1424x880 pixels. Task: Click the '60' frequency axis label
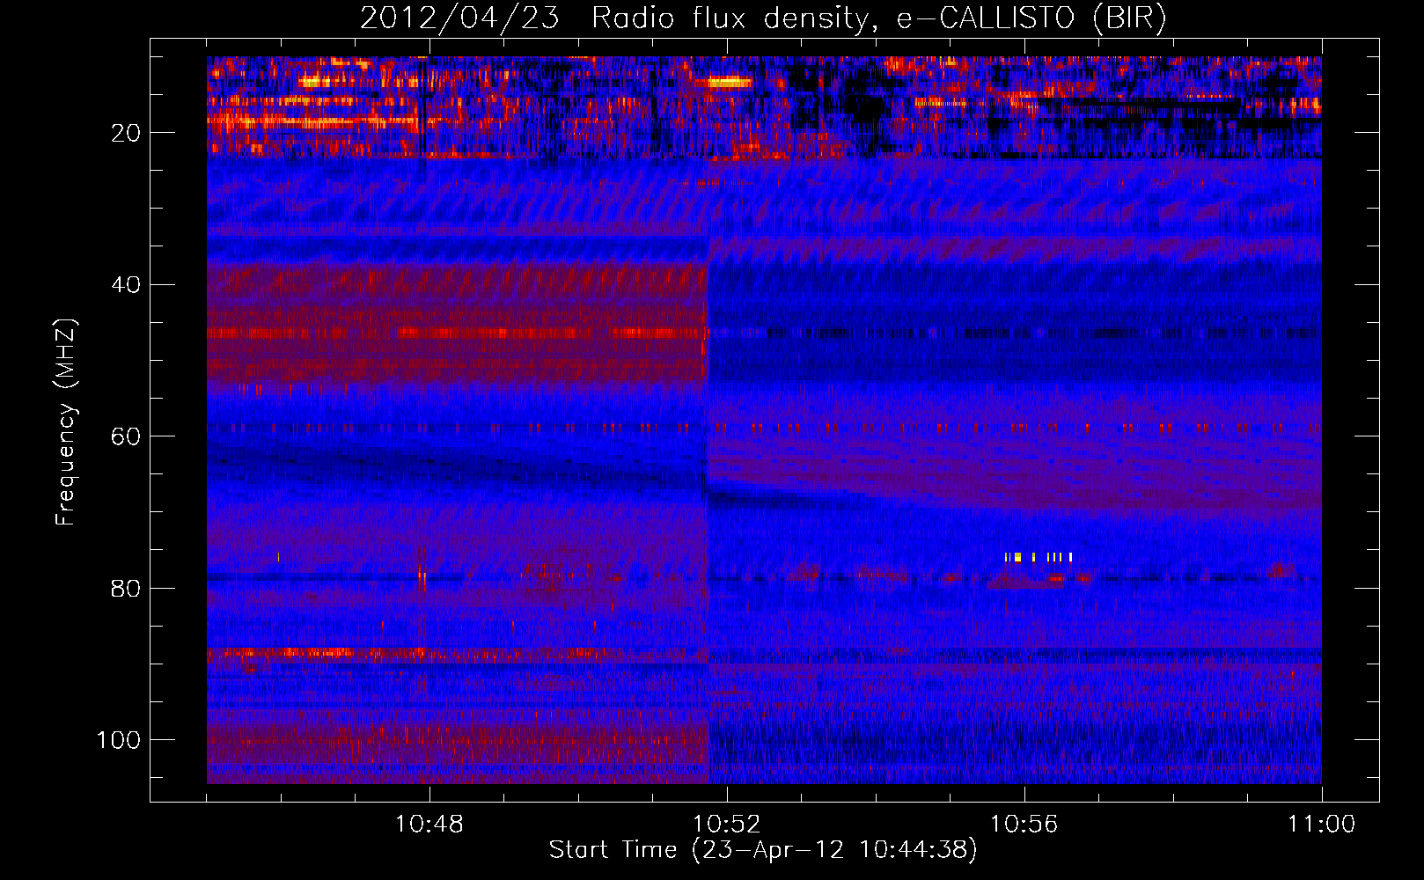tap(126, 436)
